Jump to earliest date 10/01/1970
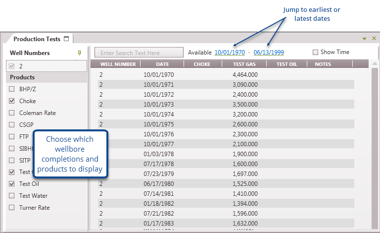380x233 pixels. (230, 52)
